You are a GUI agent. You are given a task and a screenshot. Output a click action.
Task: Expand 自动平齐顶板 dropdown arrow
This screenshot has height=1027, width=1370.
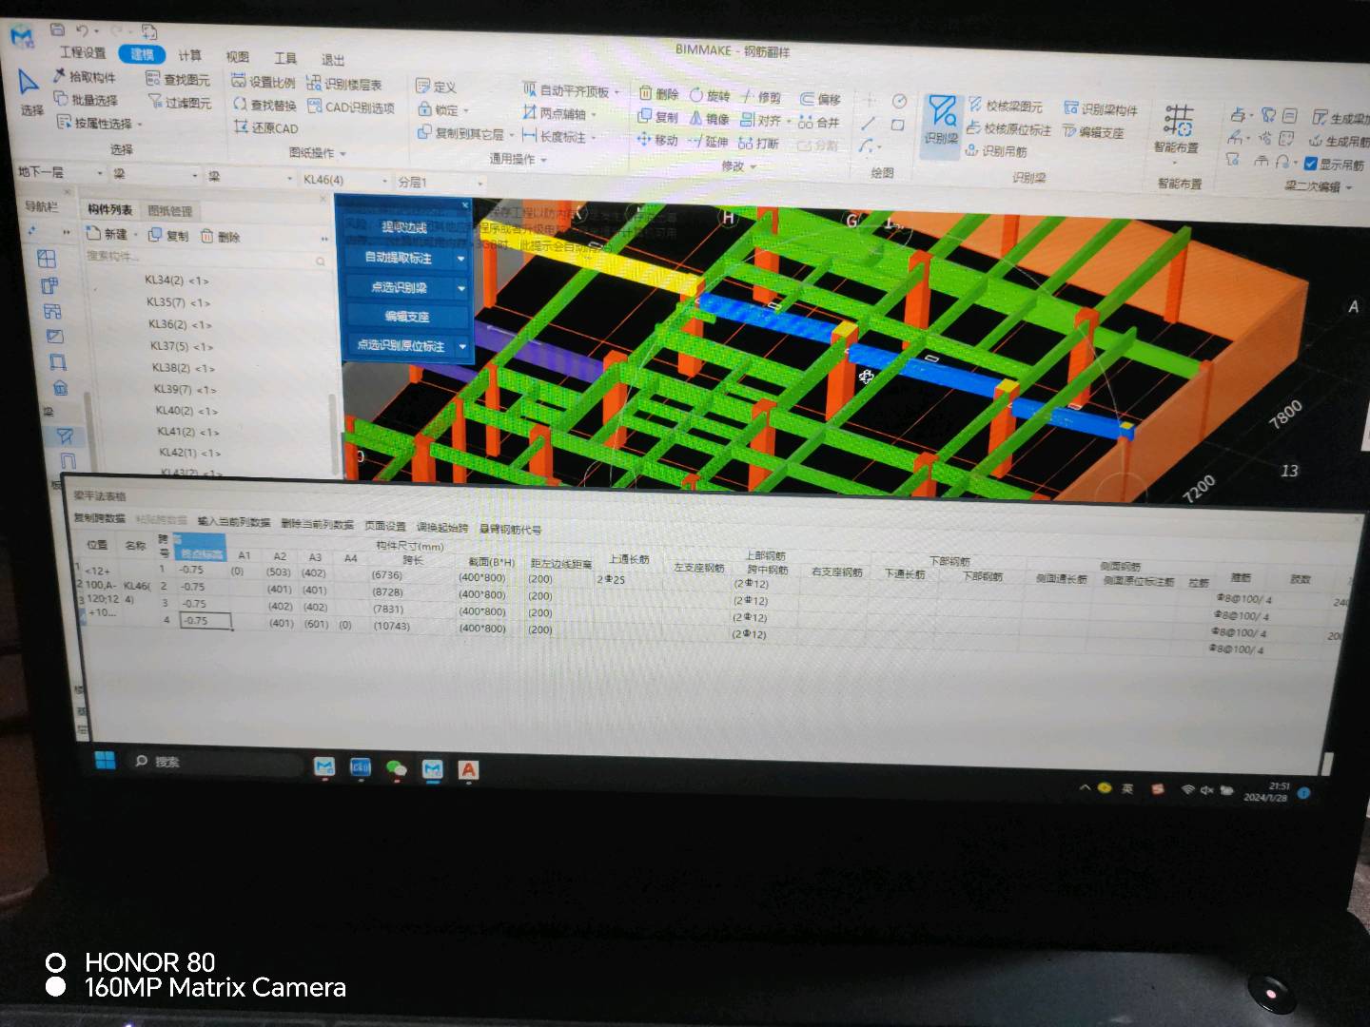(x=616, y=92)
